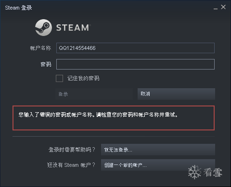Click the red-bordered error message box
This screenshot has height=187, width=231.
(x=114, y=118)
